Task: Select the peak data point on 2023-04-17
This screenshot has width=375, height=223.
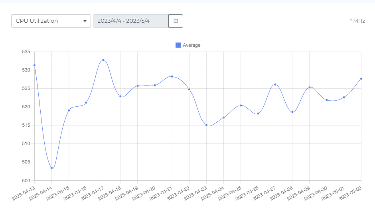Action: pyautogui.click(x=103, y=60)
